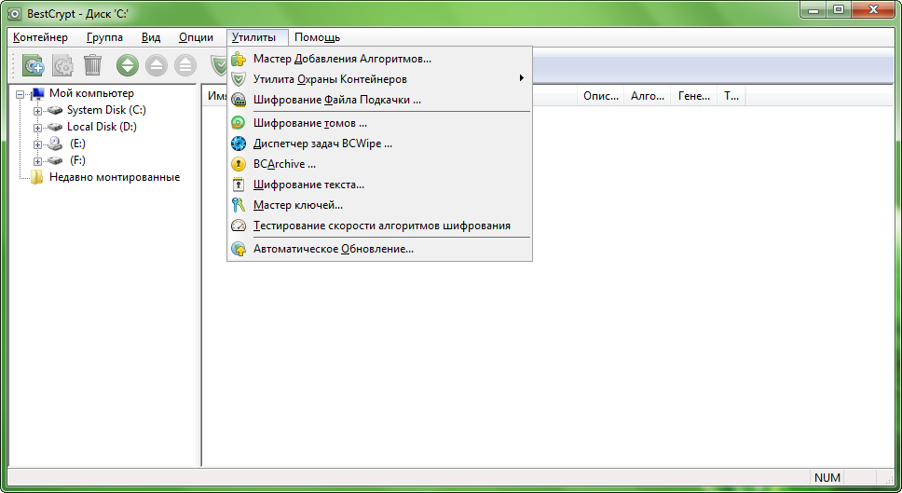The height and width of the screenshot is (493, 902).
Task: Click the puzzle icon beside Мастер Добавления Алгоритмов
Action: 239,59
